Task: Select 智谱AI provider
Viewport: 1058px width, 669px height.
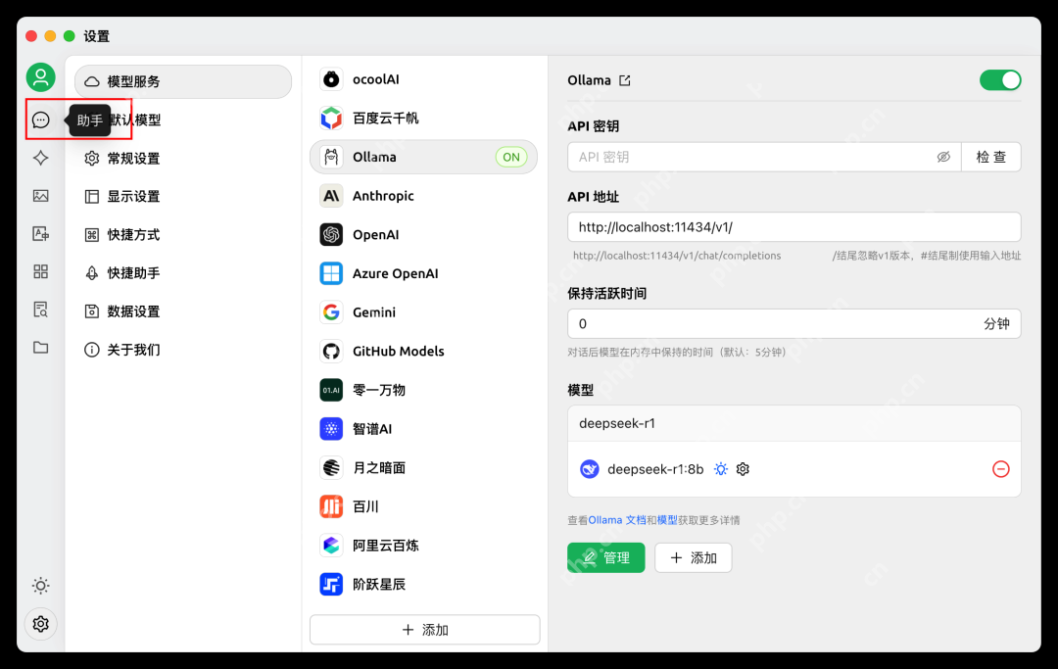Action: (424, 429)
